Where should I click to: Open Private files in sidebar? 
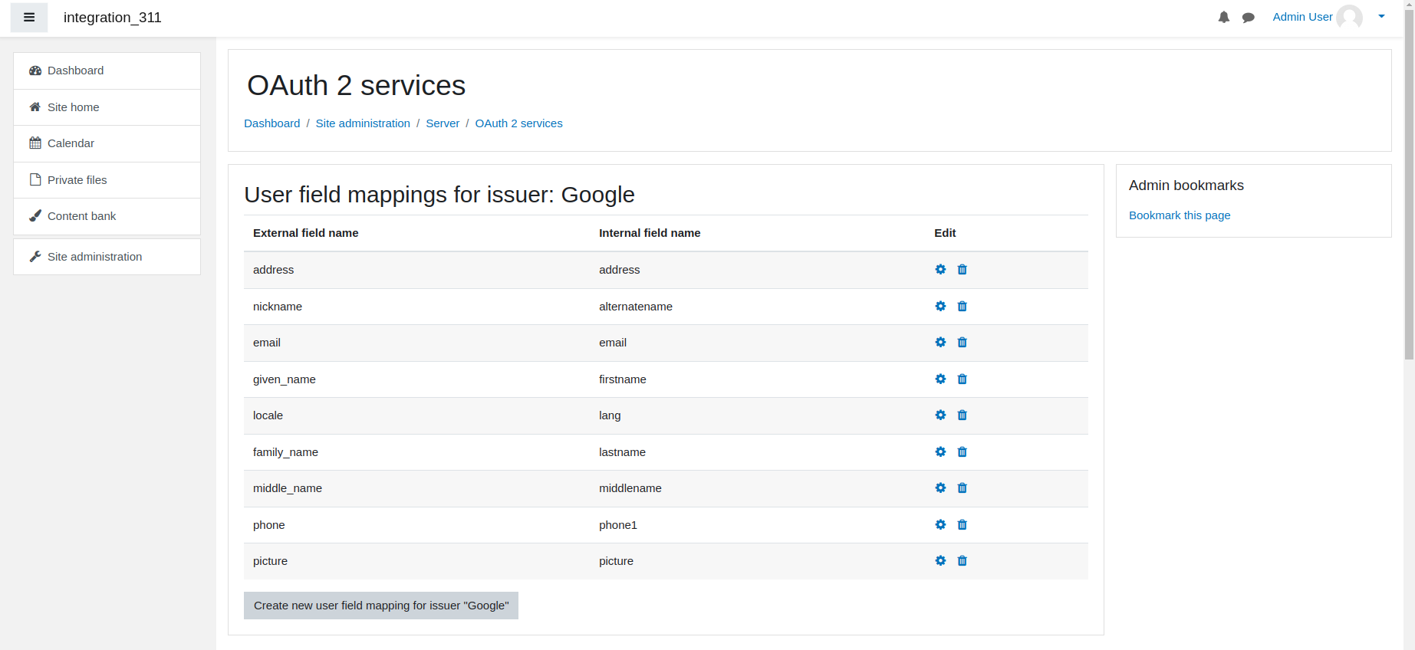(x=107, y=180)
